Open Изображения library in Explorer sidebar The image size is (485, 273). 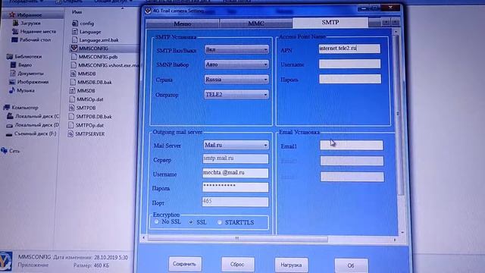(x=33, y=82)
